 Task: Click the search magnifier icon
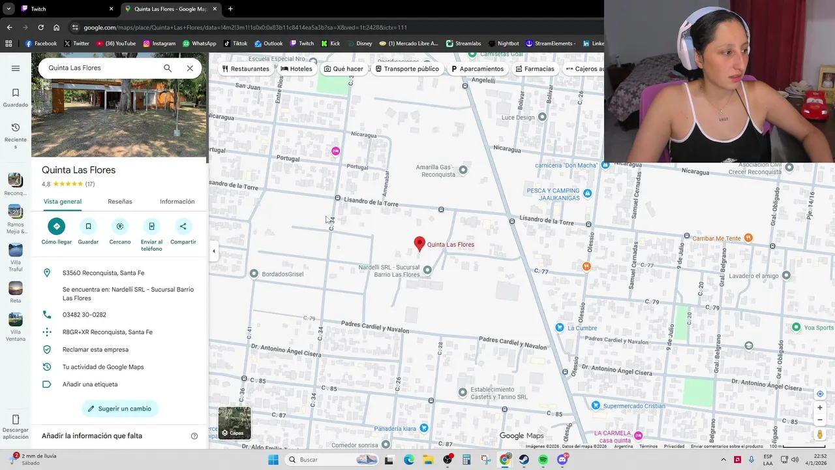pyautogui.click(x=168, y=68)
